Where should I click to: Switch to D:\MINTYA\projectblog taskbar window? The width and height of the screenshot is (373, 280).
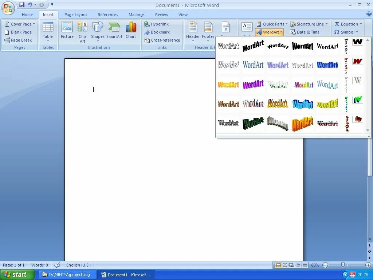click(67, 275)
